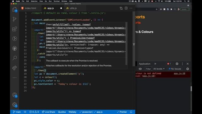Viewport: 202px width, 114px height.
Task: Click line number 18 in gutter
Action: pyautogui.click(x=25, y=70)
